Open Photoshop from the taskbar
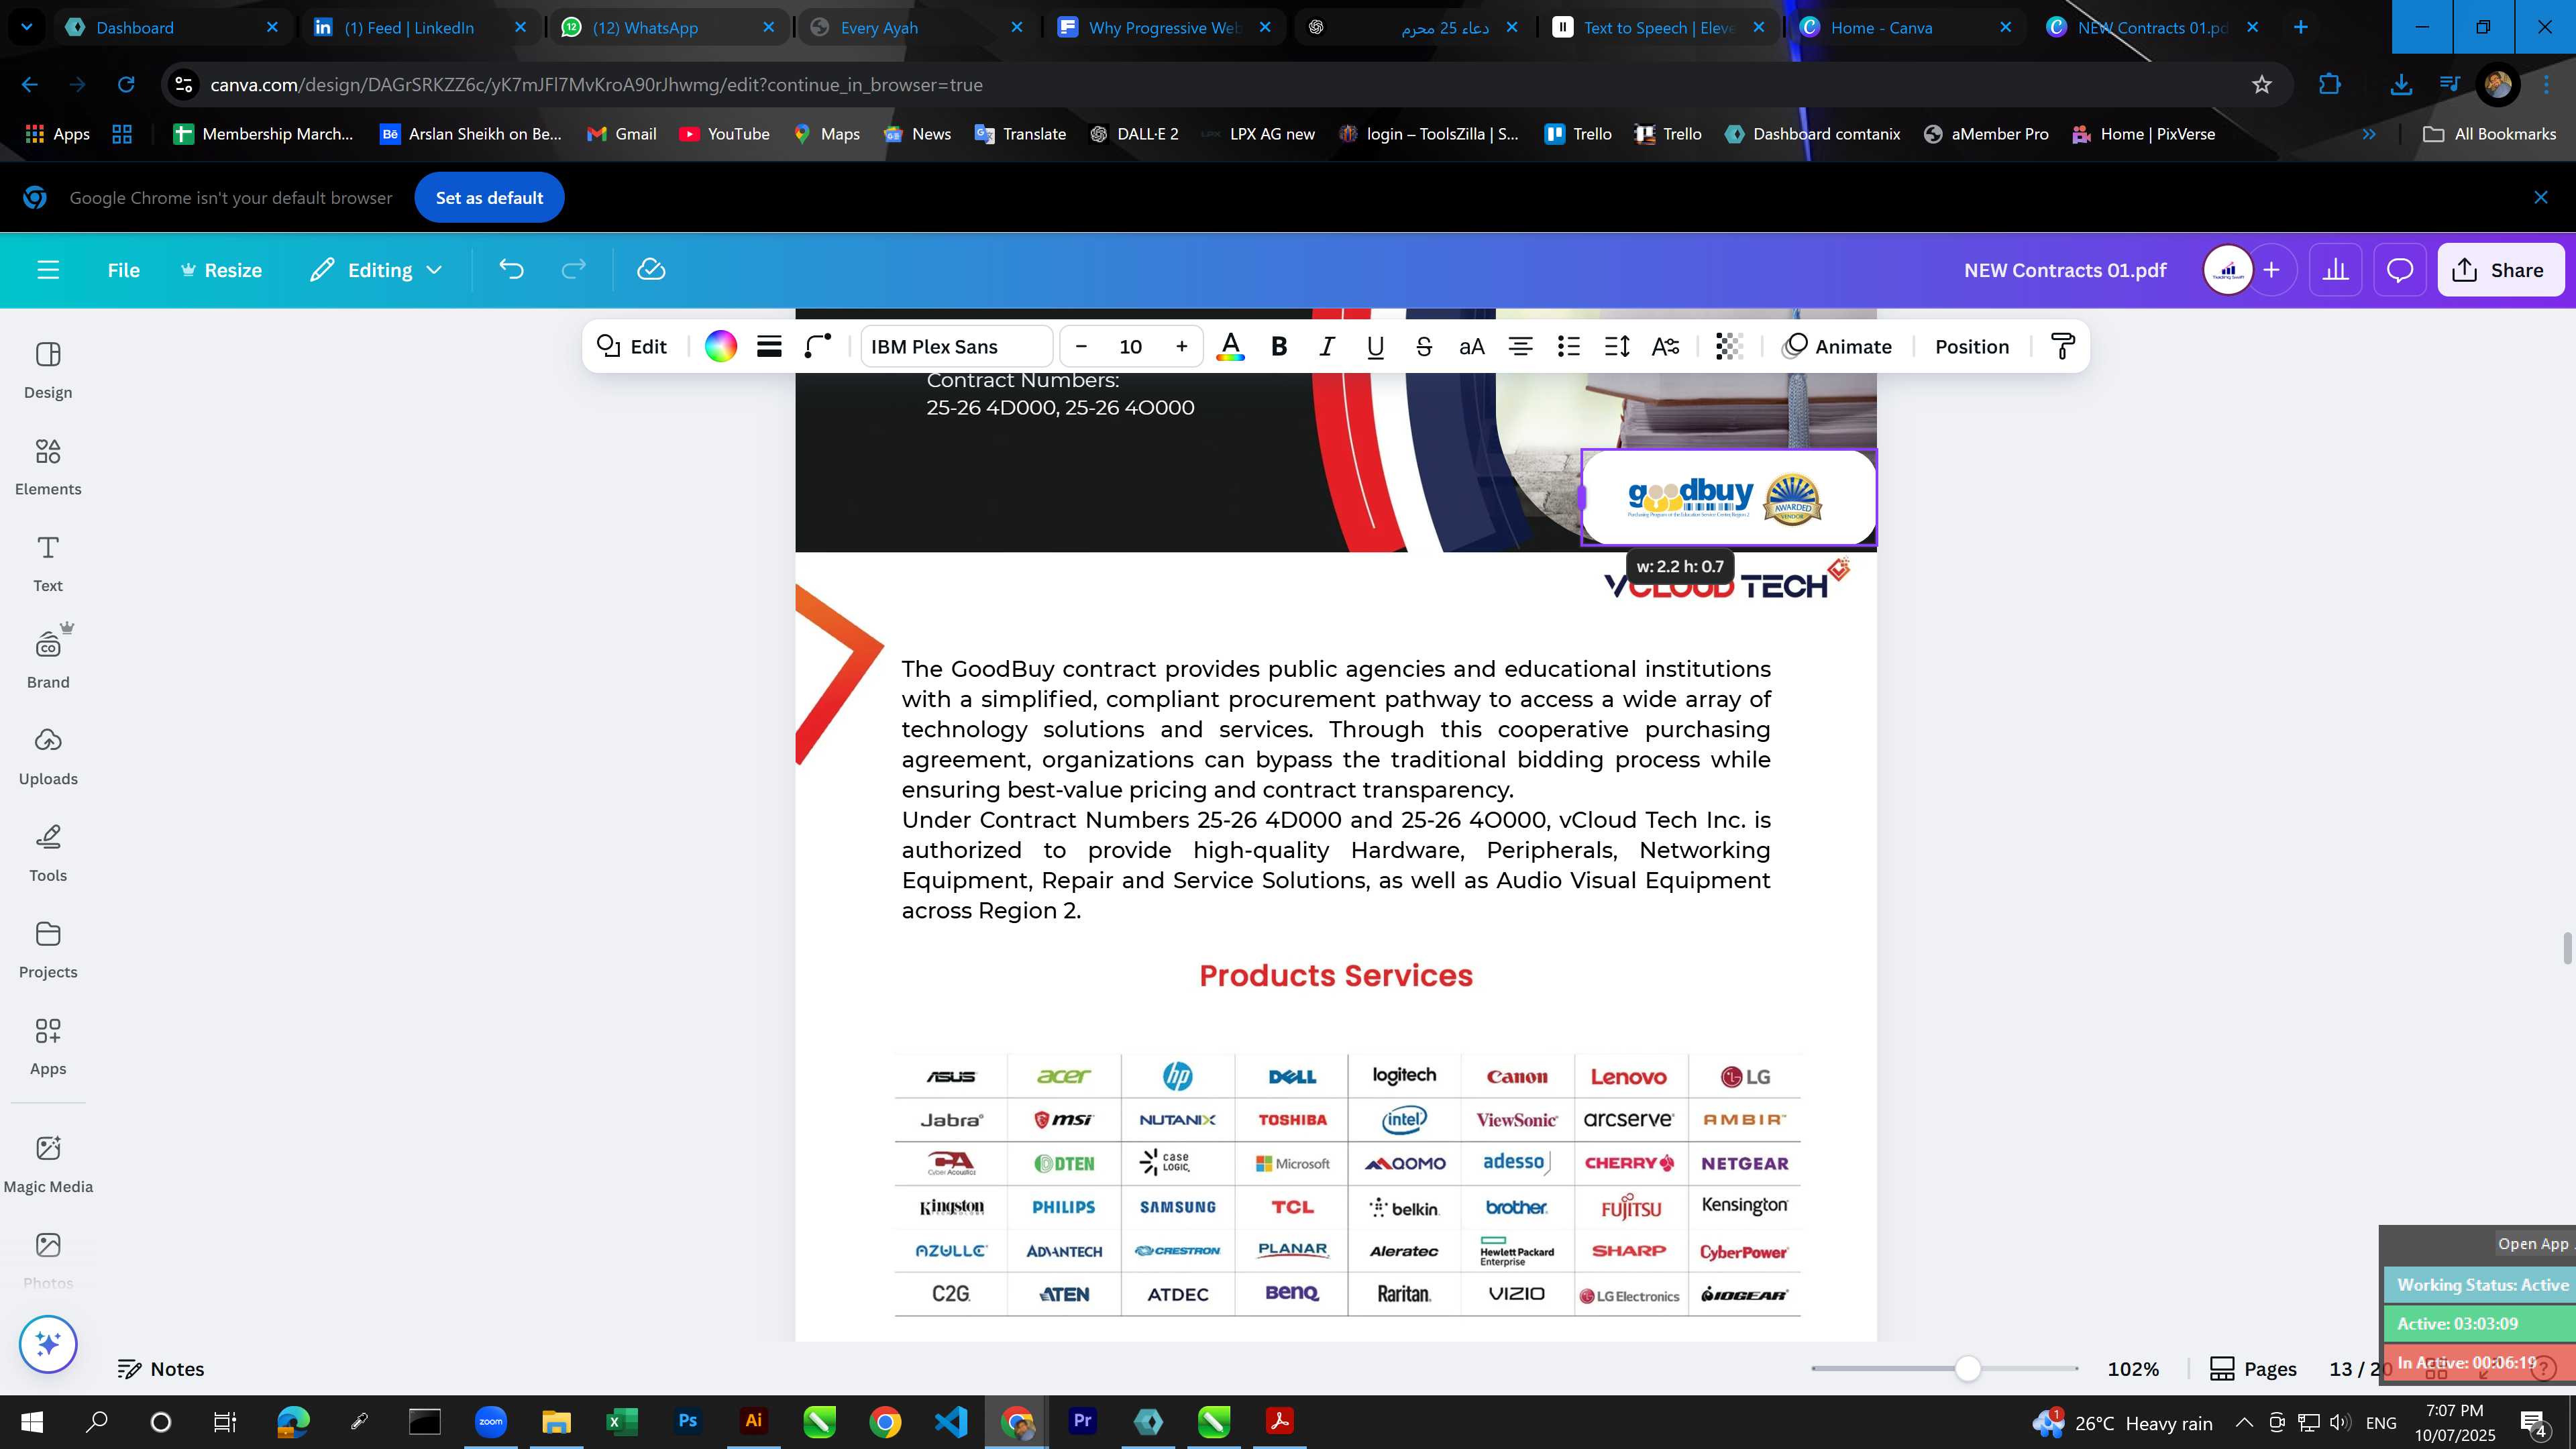 pyautogui.click(x=687, y=1422)
